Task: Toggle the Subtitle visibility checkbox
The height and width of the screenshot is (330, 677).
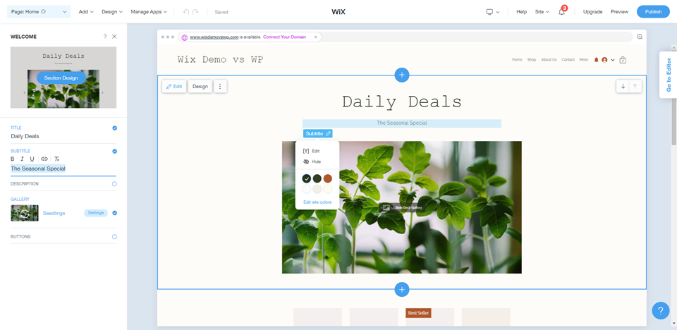Action: coord(114,151)
